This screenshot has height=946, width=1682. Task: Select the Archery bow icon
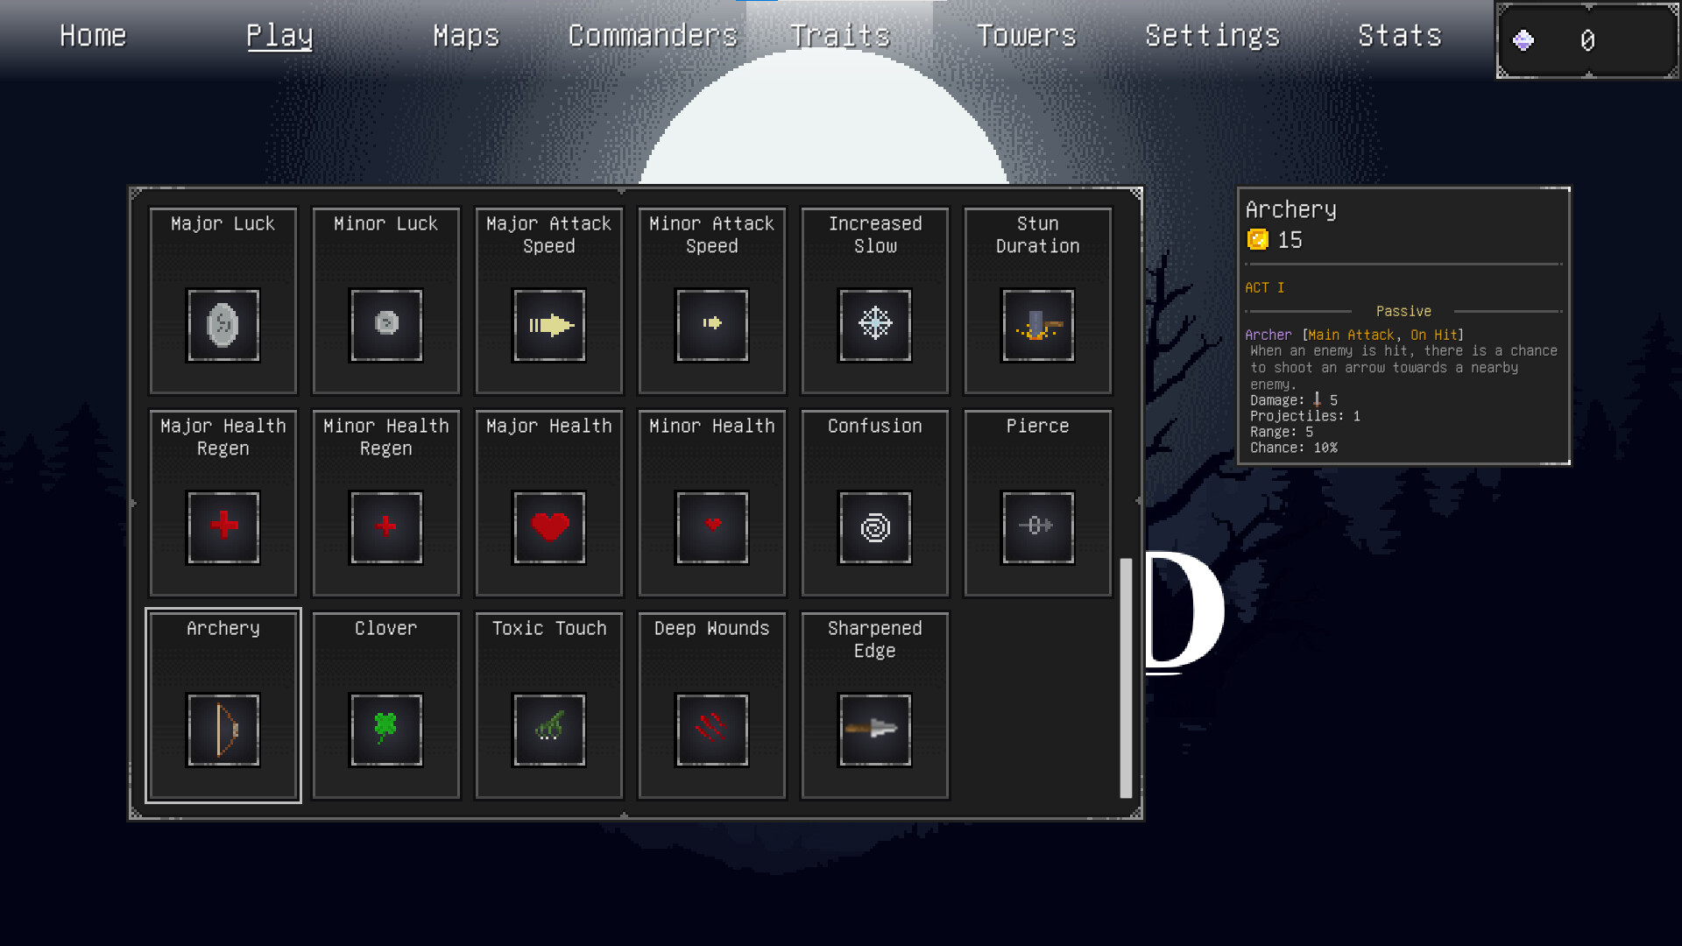click(223, 731)
